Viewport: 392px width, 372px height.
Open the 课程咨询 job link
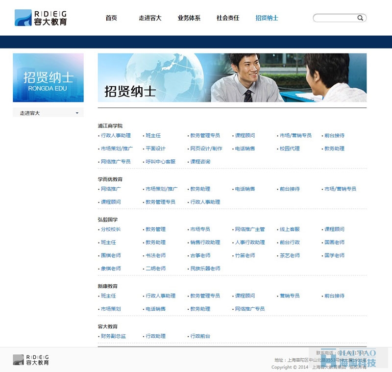point(200,162)
